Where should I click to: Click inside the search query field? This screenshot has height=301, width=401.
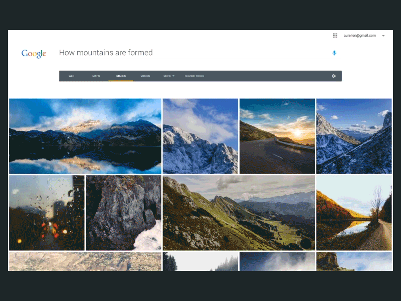[x=150, y=52]
